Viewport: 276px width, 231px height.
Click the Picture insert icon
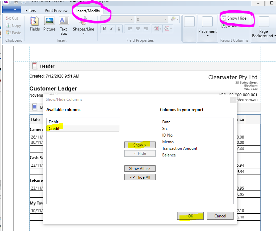(x=49, y=24)
